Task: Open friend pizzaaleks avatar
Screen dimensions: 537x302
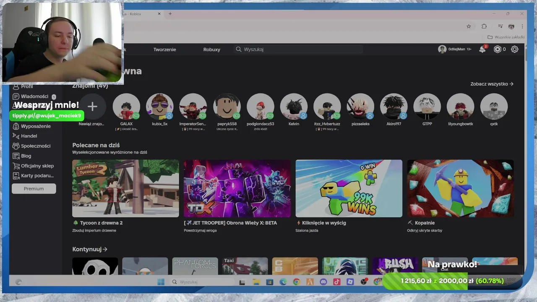Action: [x=360, y=107]
